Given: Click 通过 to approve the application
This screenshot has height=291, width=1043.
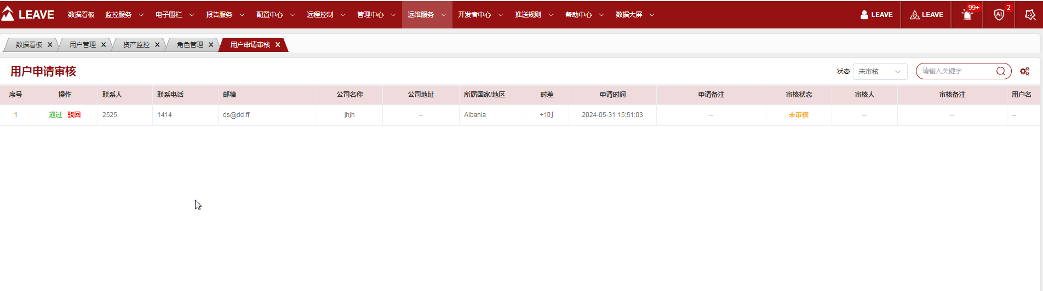Looking at the screenshot, I should [55, 115].
